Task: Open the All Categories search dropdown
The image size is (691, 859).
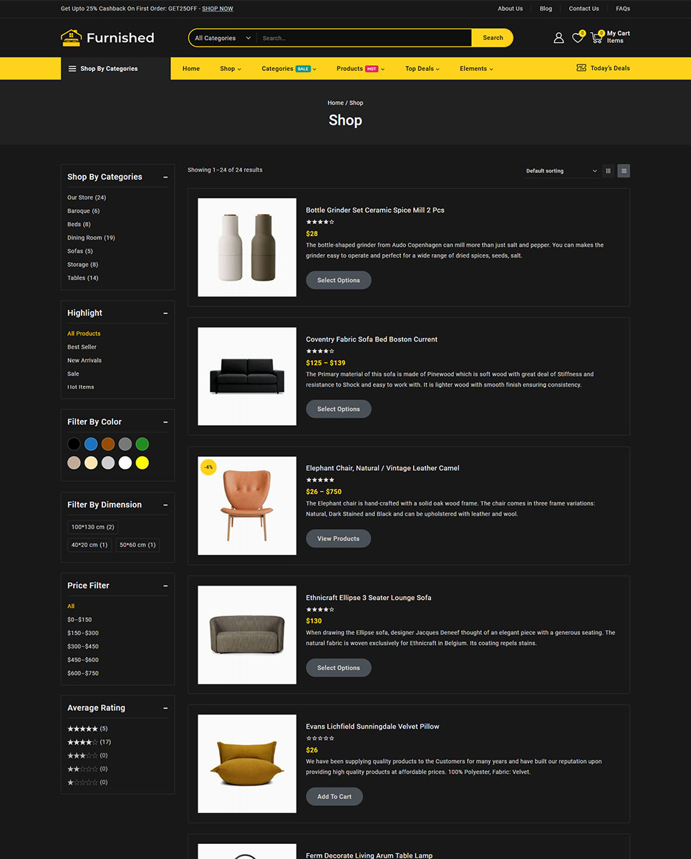Action: (222, 38)
